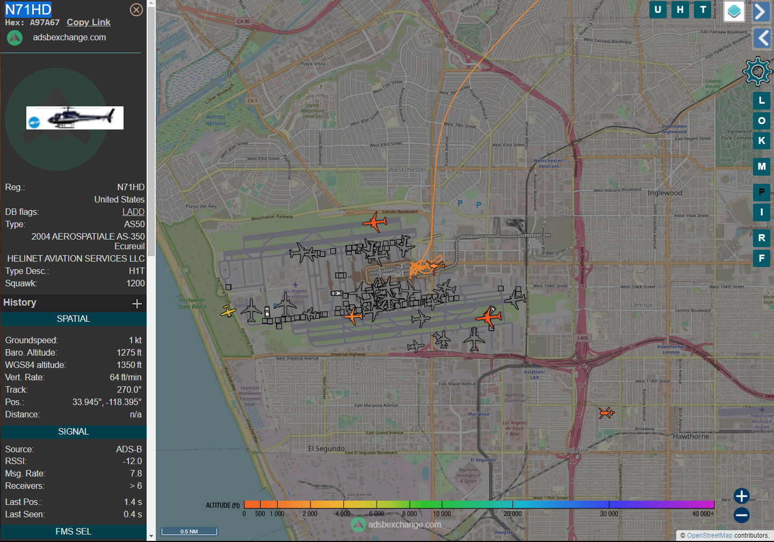The image size is (774, 542).
Task: Click the Copy Link hyperlink
Action: 89,22
